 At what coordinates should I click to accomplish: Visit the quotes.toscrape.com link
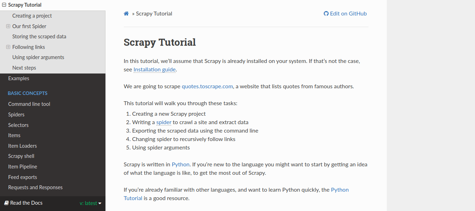click(x=207, y=86)
